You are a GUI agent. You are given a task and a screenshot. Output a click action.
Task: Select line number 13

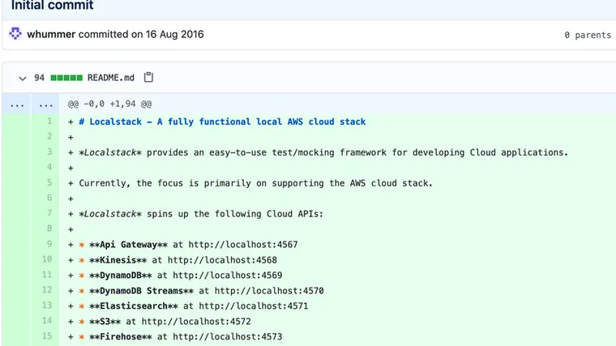coord(47,305)
